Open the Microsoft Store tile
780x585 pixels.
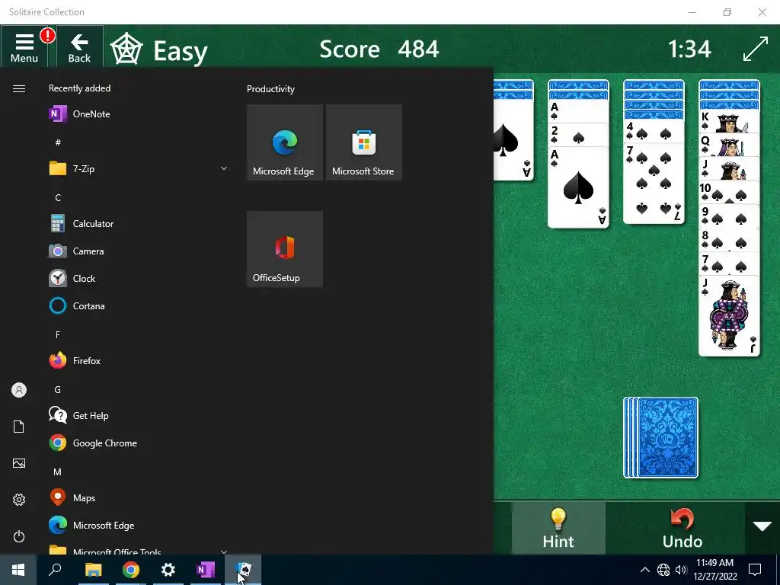pyautogui.click(x=363, y=142)
